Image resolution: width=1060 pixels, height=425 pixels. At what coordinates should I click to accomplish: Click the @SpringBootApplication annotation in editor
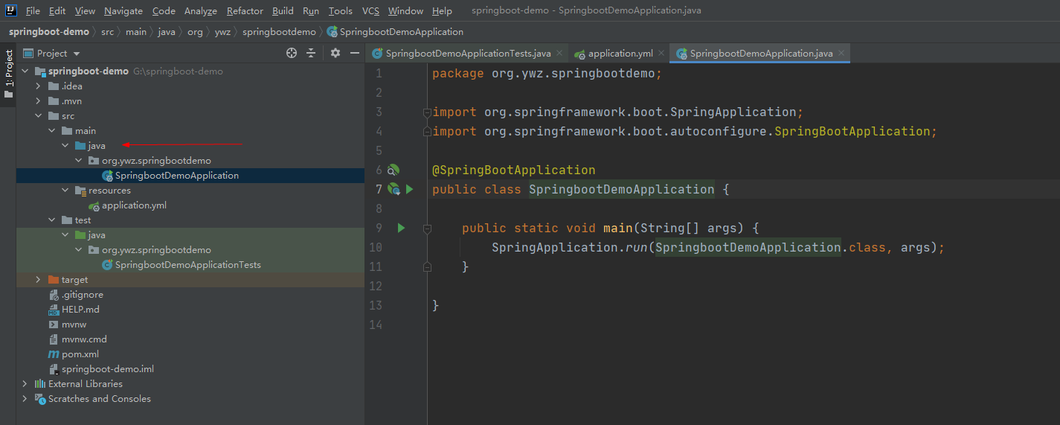(x=514, y=170)
